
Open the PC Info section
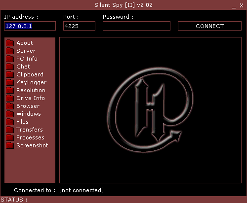click(27, 59)
